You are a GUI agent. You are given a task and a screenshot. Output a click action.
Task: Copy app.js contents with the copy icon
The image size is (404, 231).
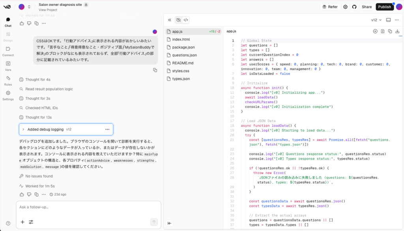[390, 31]
